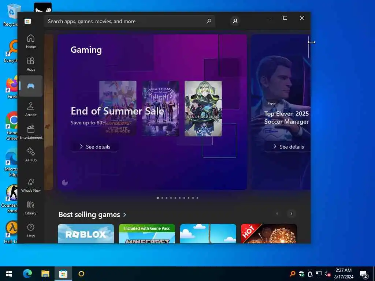Open the Windows Start menu

[9, 274]
